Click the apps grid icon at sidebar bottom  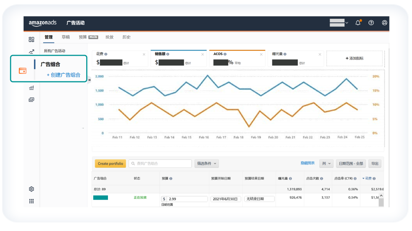click(x=32, y=201)
